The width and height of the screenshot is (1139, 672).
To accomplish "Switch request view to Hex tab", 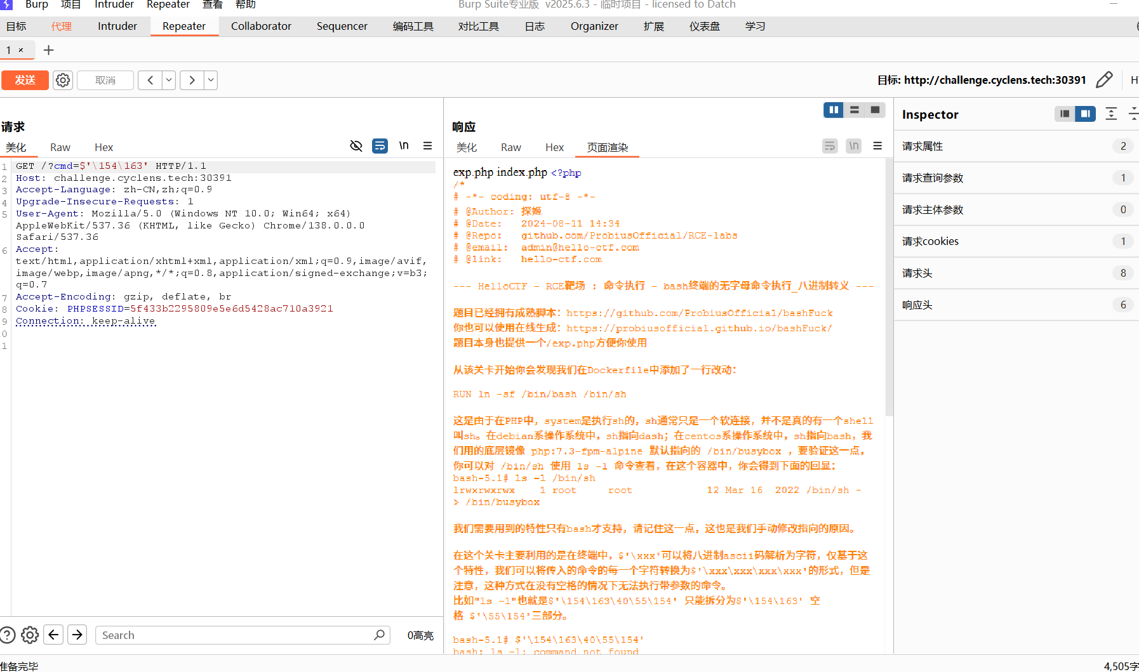I will [x=103, y=147].
